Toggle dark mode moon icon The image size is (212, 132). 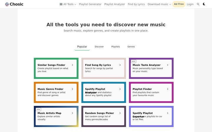click(x=204, y=4)
